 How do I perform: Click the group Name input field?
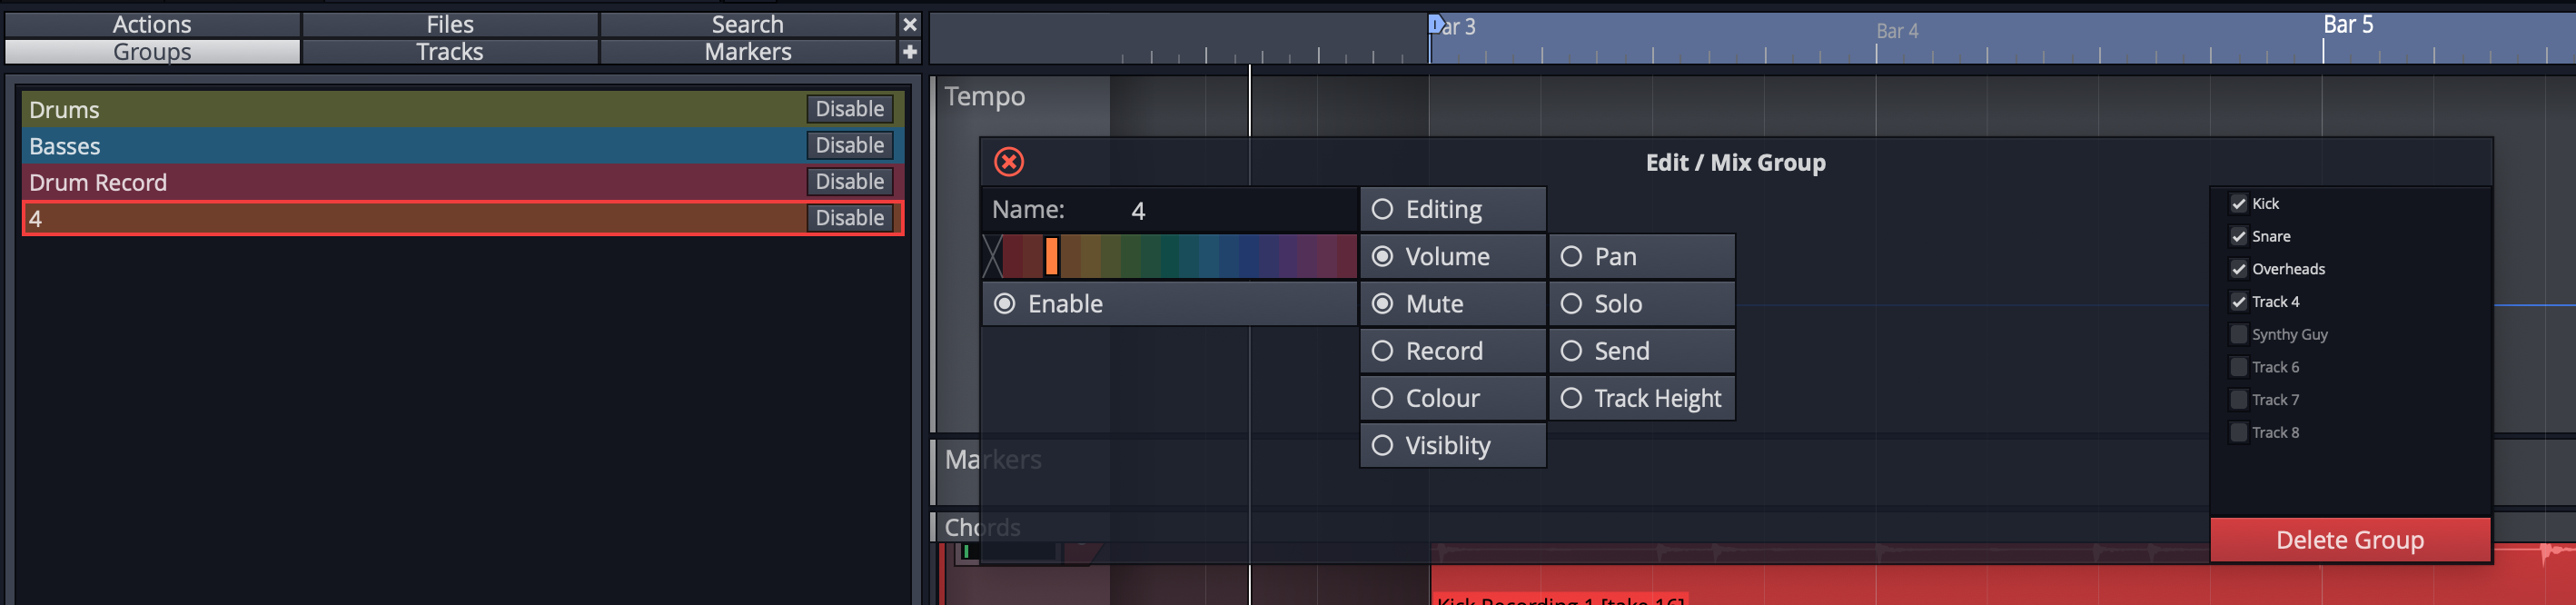(1238, 210)
